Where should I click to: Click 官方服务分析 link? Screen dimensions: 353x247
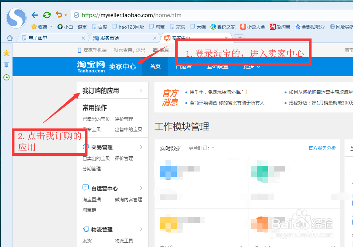[322, 148]
